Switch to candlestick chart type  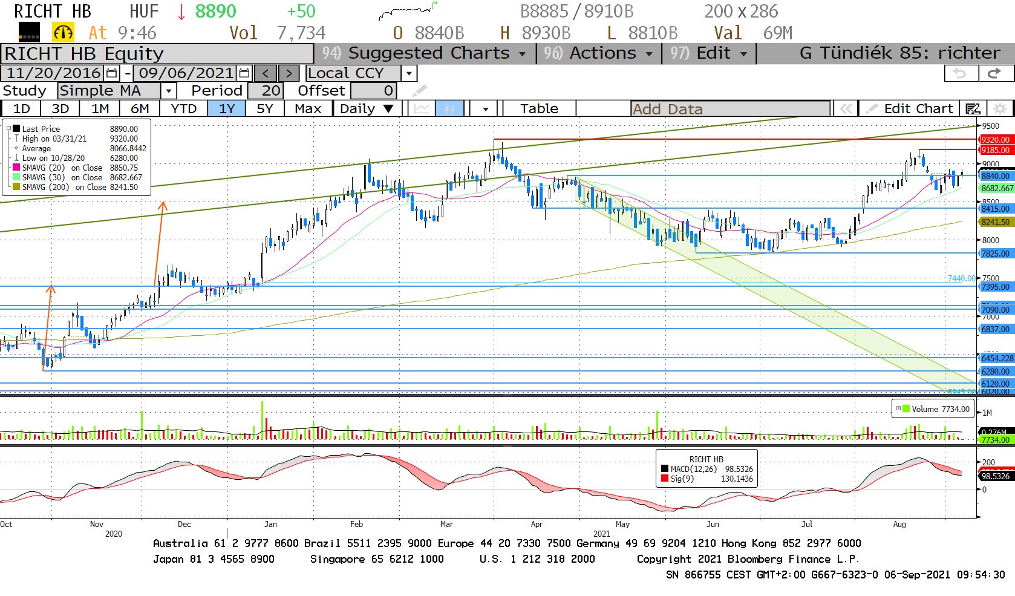[449, 109]
